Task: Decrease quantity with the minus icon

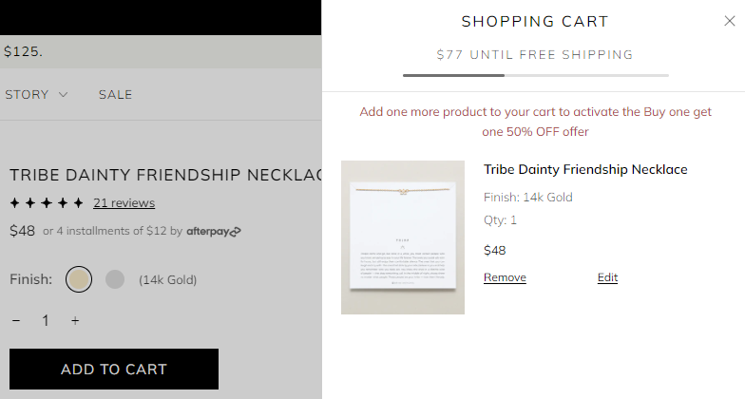Action: (16, 321)
